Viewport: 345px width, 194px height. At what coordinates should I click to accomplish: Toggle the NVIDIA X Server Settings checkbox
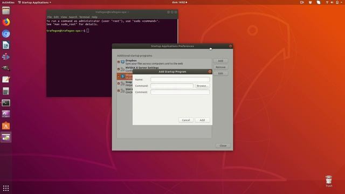pyautogui.click(x=119, y=69)
